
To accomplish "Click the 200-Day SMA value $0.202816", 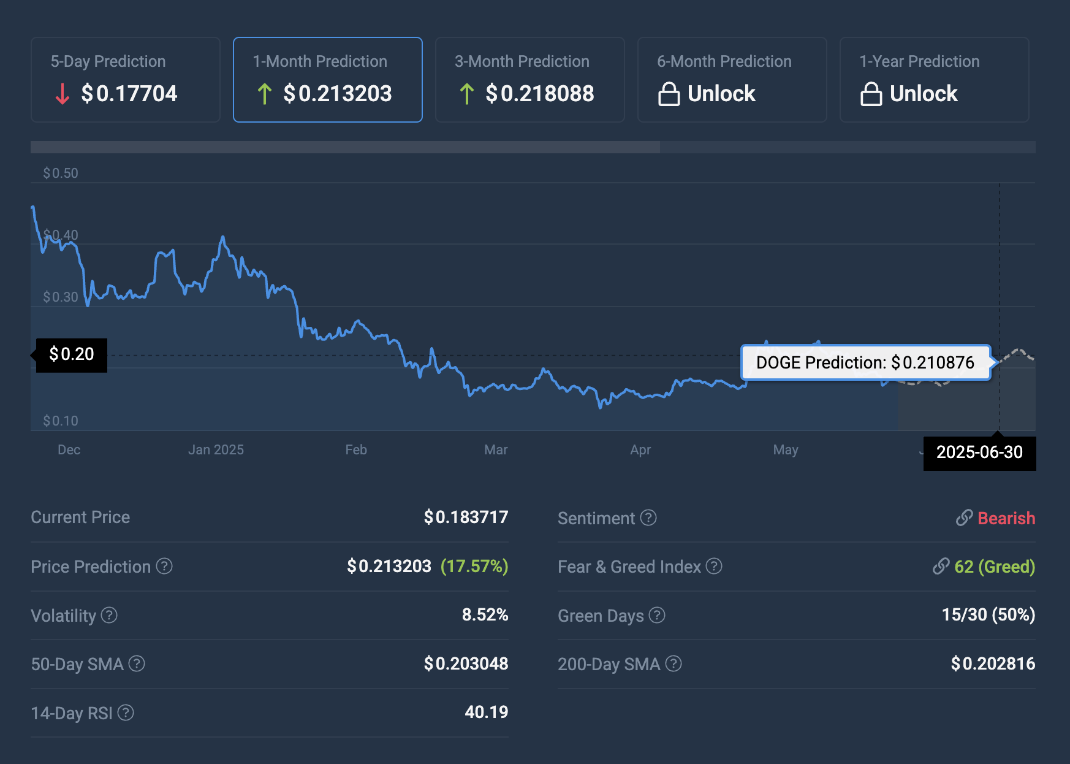I will coord(993,663).
